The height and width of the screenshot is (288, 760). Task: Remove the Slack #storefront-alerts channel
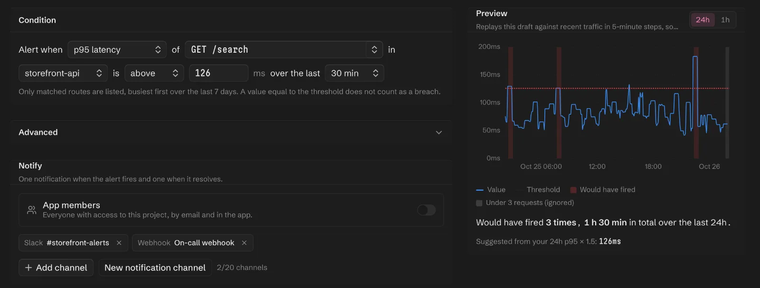coord(119,242)
